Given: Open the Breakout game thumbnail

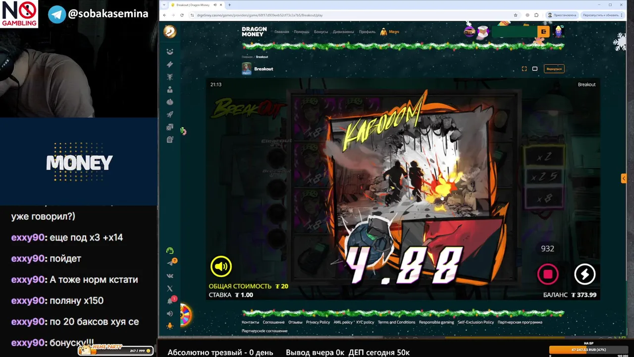Looking at the screenshot, I should (246, 69).
